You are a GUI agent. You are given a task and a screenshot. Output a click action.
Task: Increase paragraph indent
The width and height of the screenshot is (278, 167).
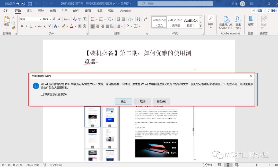click(x=123, y=19)
